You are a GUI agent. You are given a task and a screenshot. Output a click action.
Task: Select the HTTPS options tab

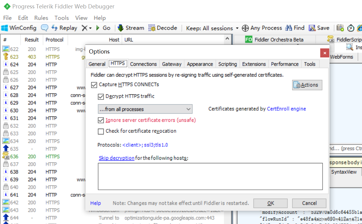(x=118, y=63)
